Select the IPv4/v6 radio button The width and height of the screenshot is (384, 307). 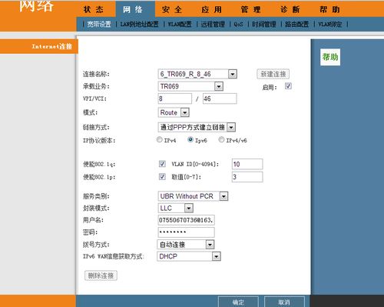click(x=221, y=139)
